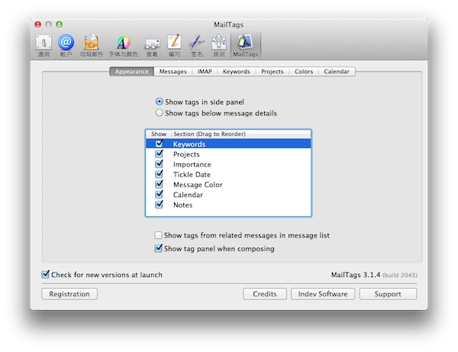Image resolution: width=458 pixels, height=352 pixels.
Task: Switch to the Appearance tab
Action: [x=131, y=72]
